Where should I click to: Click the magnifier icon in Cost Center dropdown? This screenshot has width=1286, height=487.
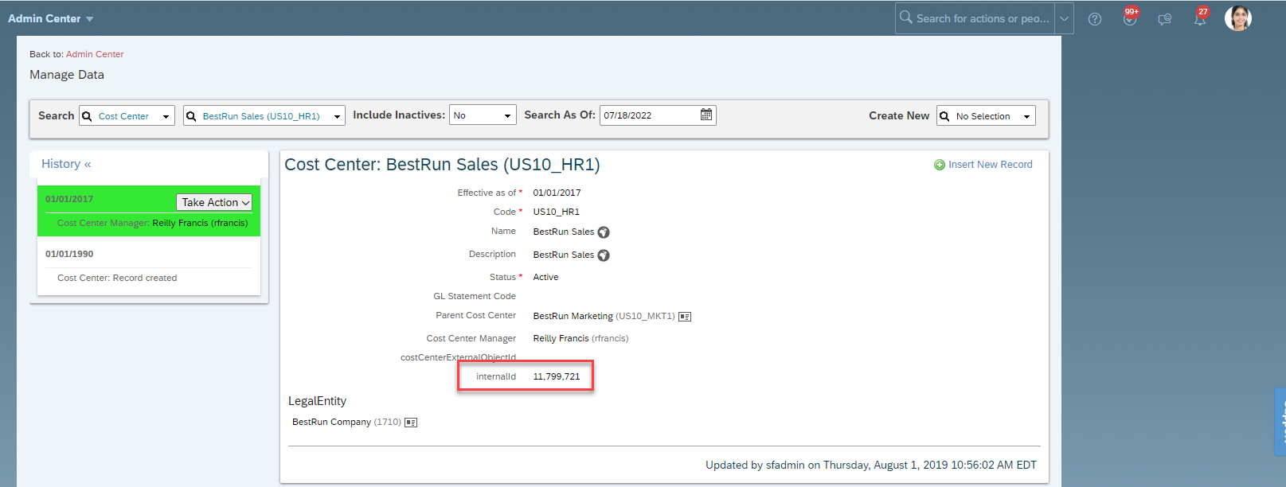[x=87, y=116]
